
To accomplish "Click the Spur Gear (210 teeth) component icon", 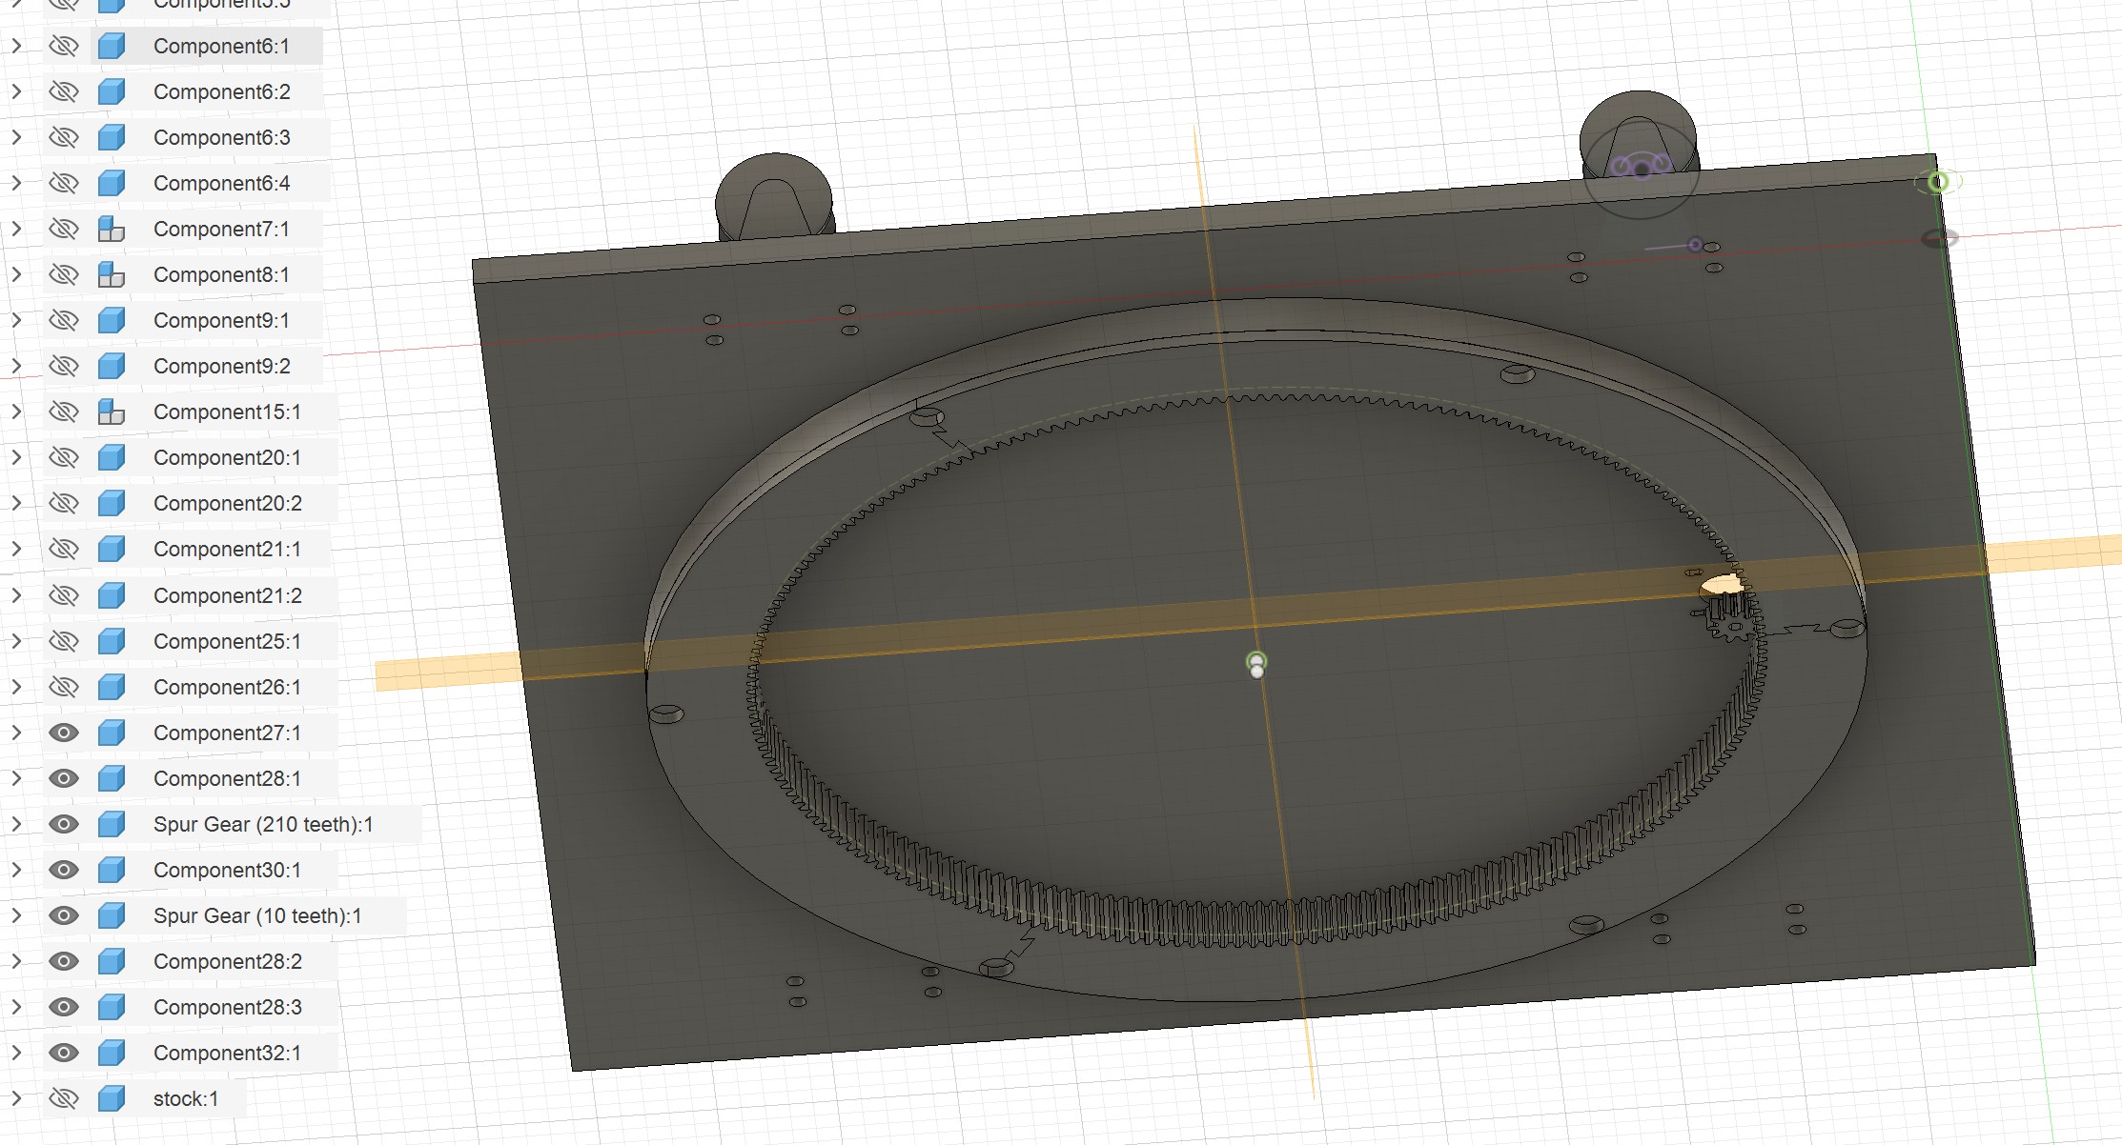I will tap(112, 824).
